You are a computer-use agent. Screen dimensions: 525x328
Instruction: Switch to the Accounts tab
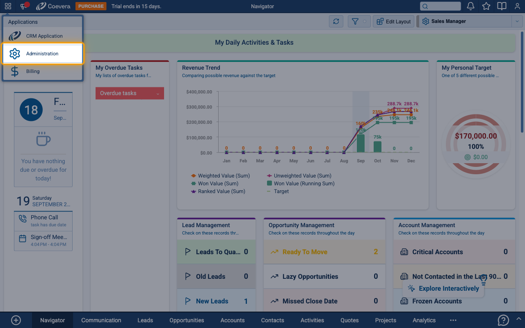pyautogui.click(x=233, y=320)
